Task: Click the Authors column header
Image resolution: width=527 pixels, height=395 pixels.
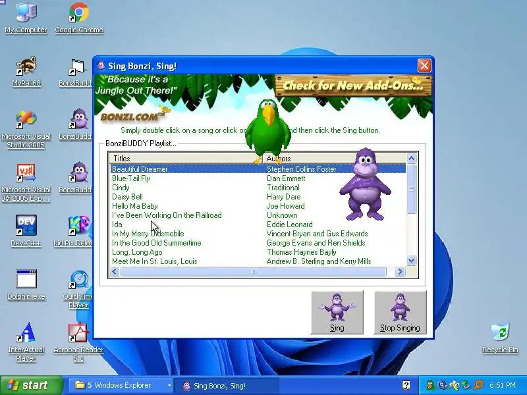Action: tap(335, 159)
